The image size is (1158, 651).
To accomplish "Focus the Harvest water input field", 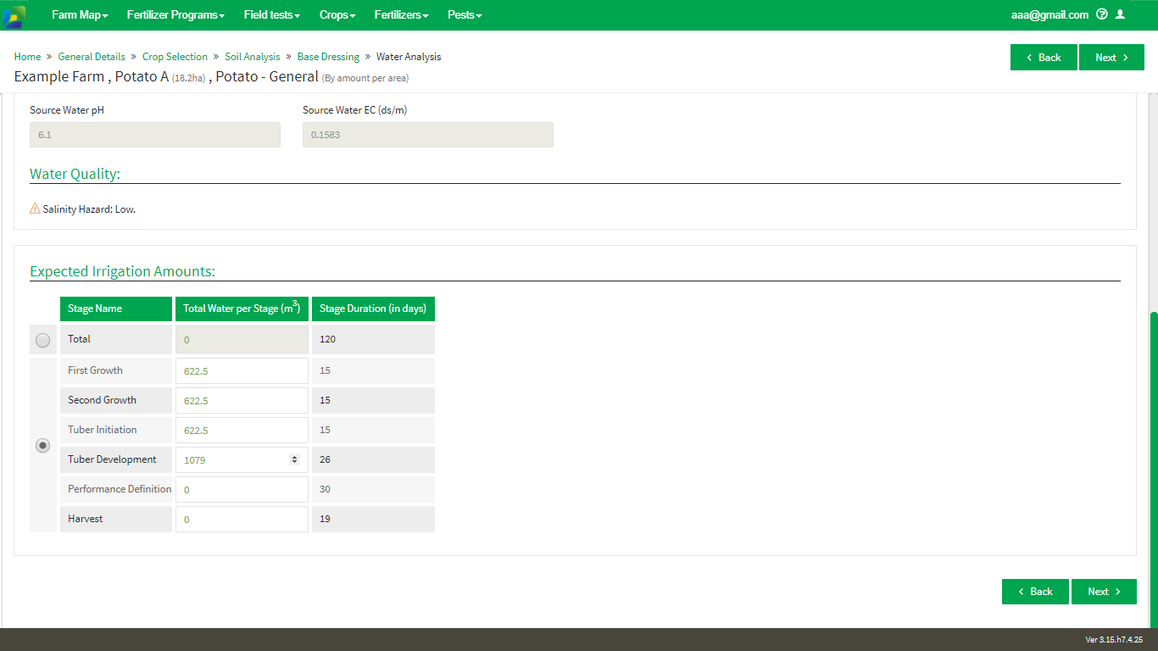I will [242, 519].
